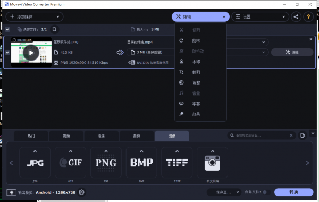Open help via the question mark icon

pyautogui.click(x=308, y=16)
